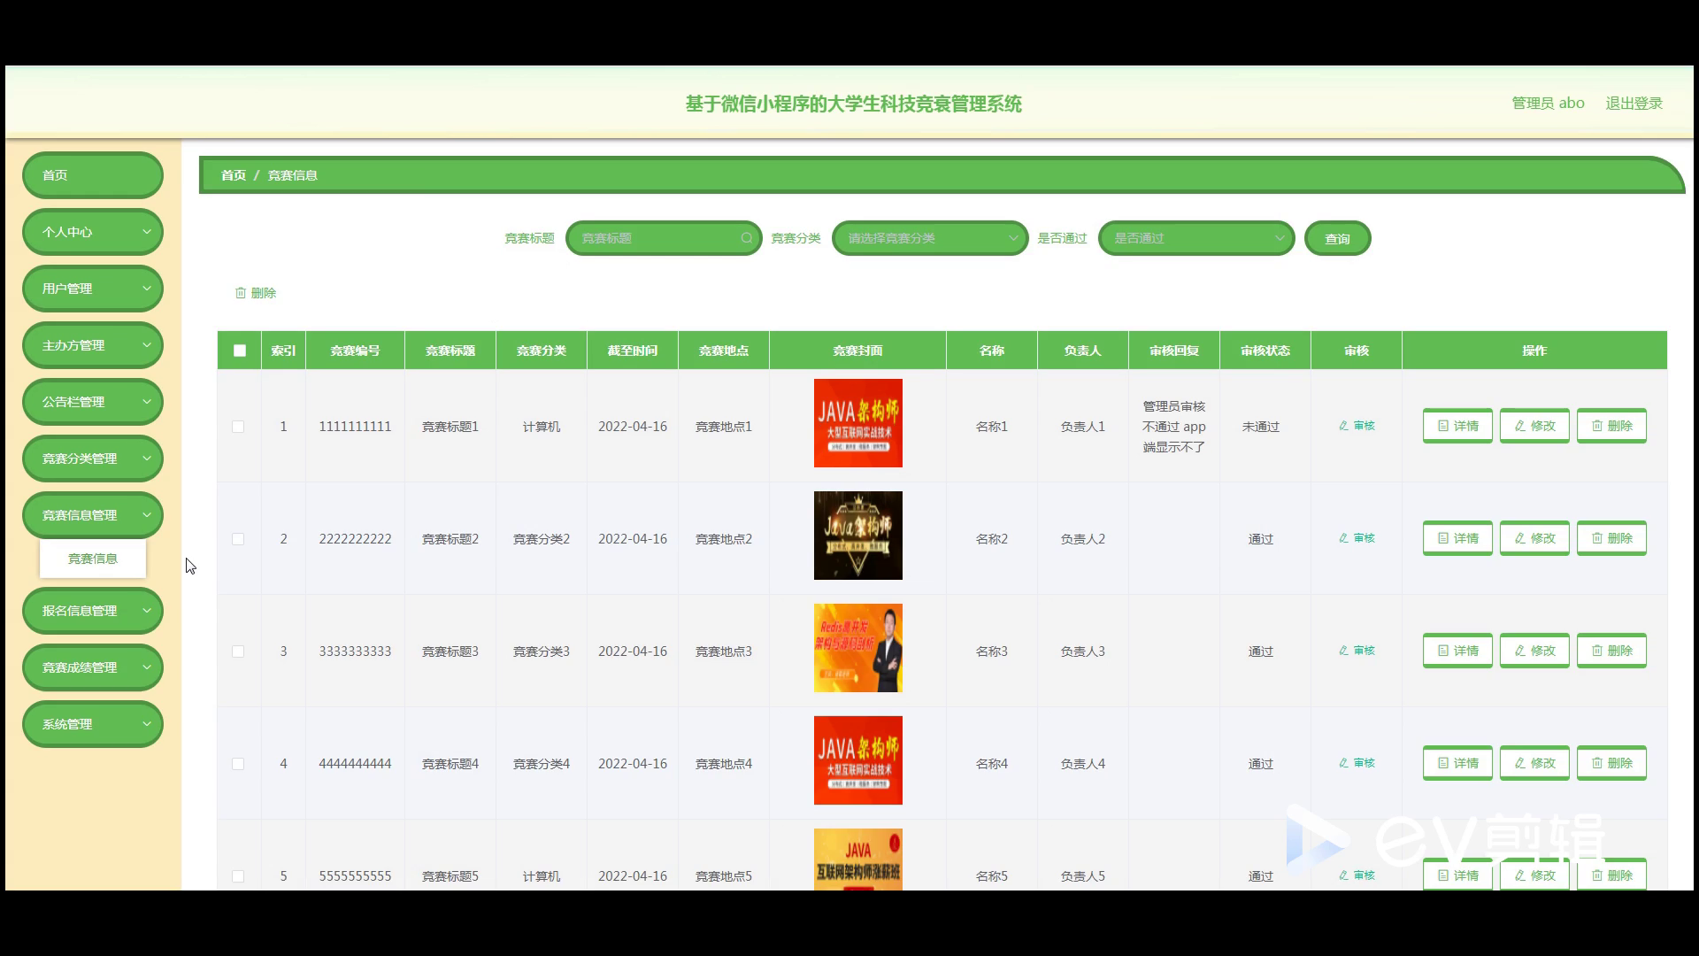Open cover thumbnail for 竞赛标题1

(858, 423)
